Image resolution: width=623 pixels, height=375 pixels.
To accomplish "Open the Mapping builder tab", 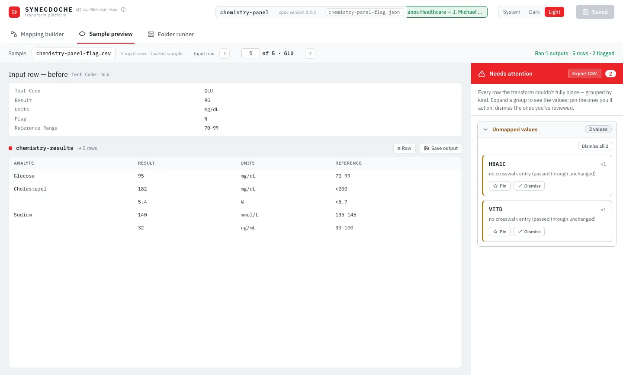I will point(37,34).
